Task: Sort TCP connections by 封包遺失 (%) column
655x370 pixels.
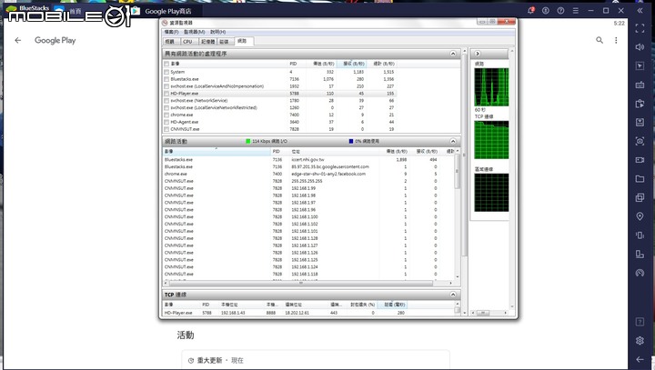Action: pos(362,305)
